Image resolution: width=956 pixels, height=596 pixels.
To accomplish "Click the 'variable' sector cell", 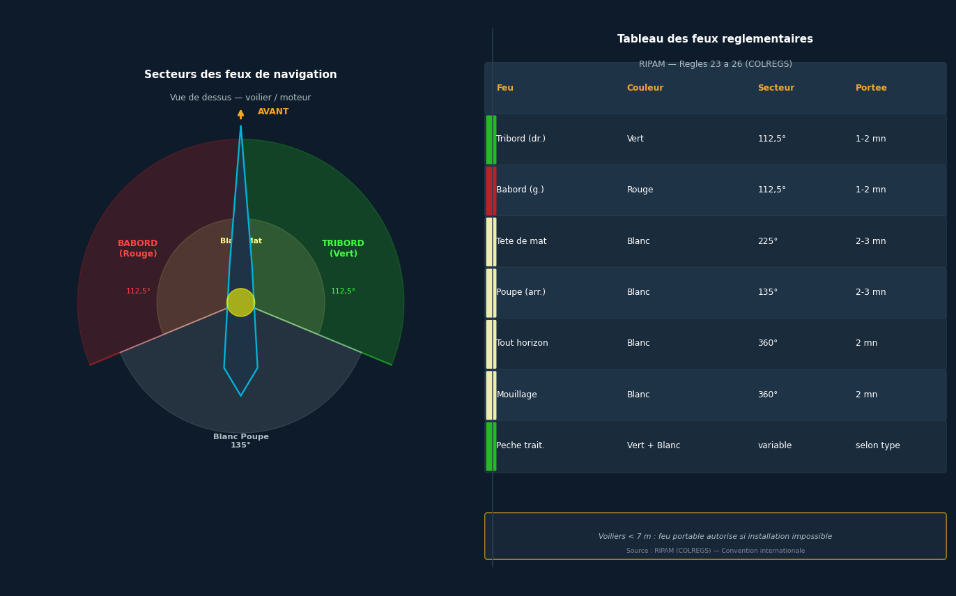I will pos(775,446).
